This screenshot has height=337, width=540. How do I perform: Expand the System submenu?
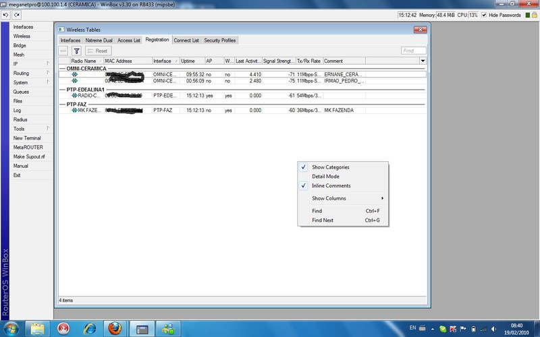[x=31, y=82]
